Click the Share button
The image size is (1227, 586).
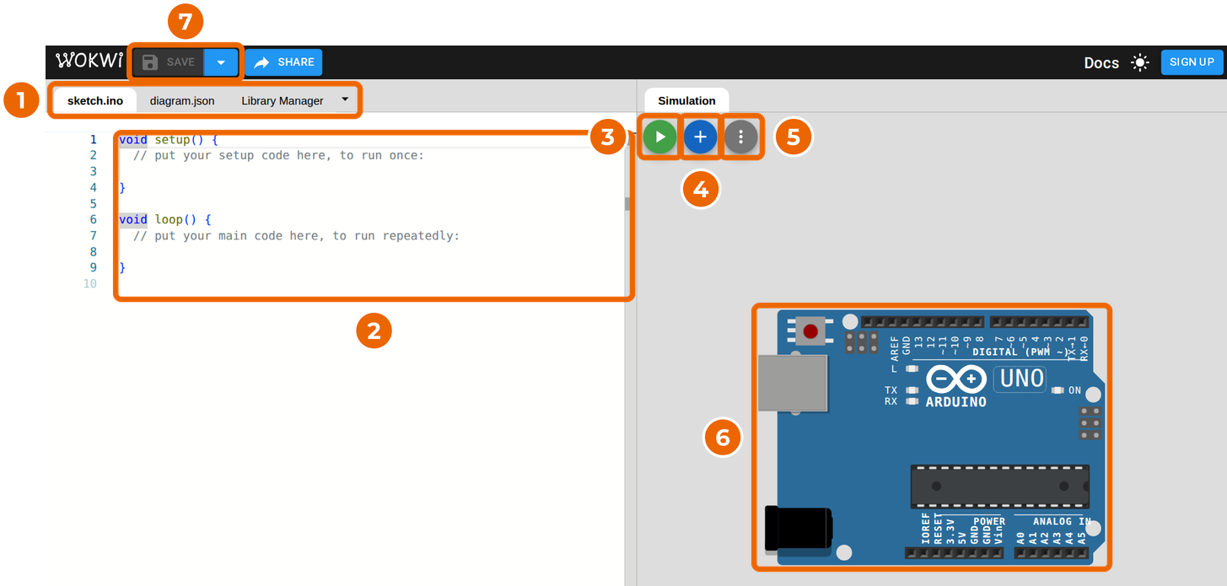284,62
